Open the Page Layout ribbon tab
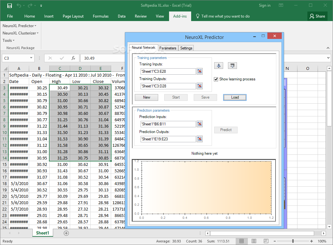Screen dimensions: 333x245 click(73, 16)
